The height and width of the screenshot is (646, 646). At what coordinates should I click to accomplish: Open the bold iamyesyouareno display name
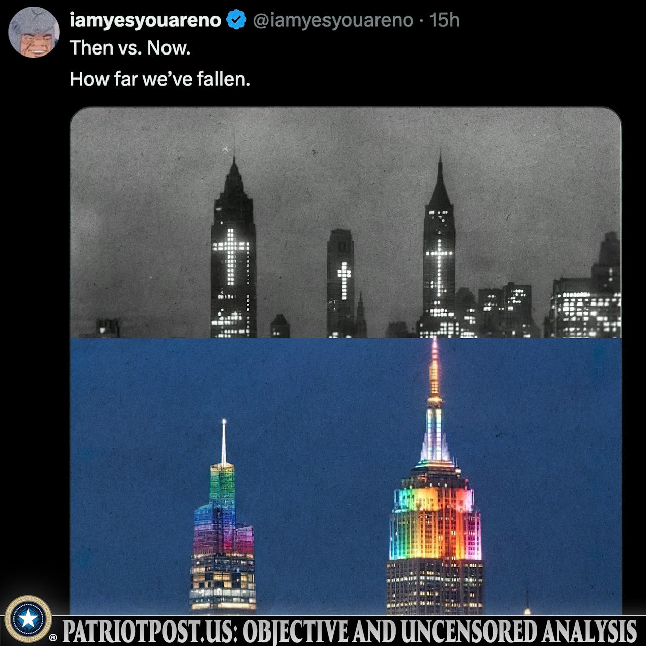point(146,20)
